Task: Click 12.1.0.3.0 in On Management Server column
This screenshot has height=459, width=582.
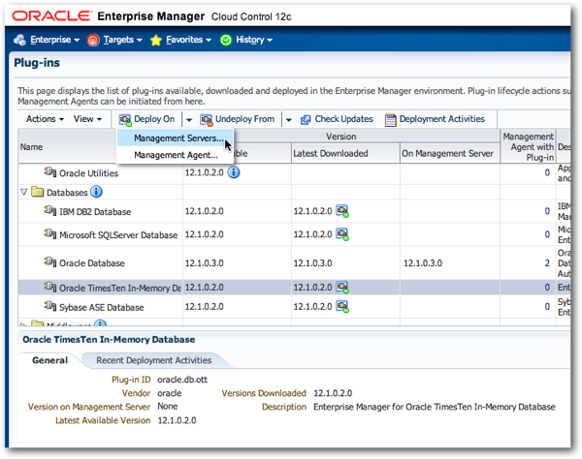Action: [423, 263]
